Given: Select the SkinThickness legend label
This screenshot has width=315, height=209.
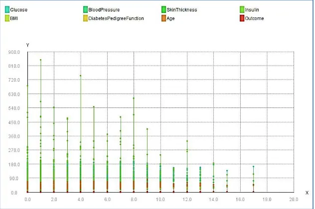Looking at the screenshot, I should (x=182, y=10).
